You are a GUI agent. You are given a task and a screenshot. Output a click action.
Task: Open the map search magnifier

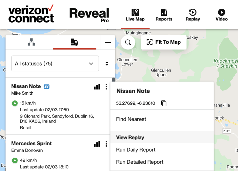coord(128,42)
